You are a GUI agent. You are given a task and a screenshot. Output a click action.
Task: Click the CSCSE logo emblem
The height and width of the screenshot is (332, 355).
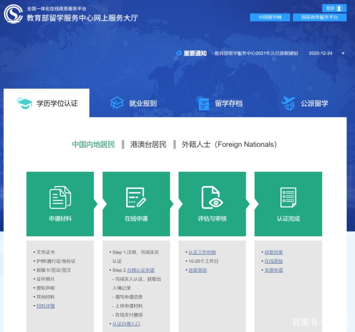pyautogui.click(x=13, y=14)
